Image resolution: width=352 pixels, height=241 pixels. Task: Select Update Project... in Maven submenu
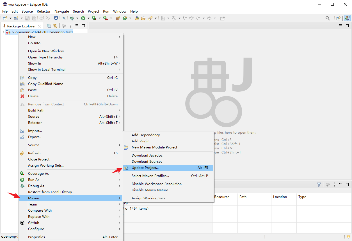[145, 168]
